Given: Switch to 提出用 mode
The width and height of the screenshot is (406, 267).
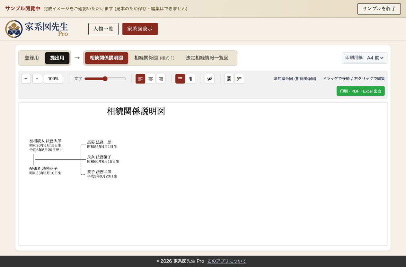Looking at the screenshot, I should [x=57, y=58].
